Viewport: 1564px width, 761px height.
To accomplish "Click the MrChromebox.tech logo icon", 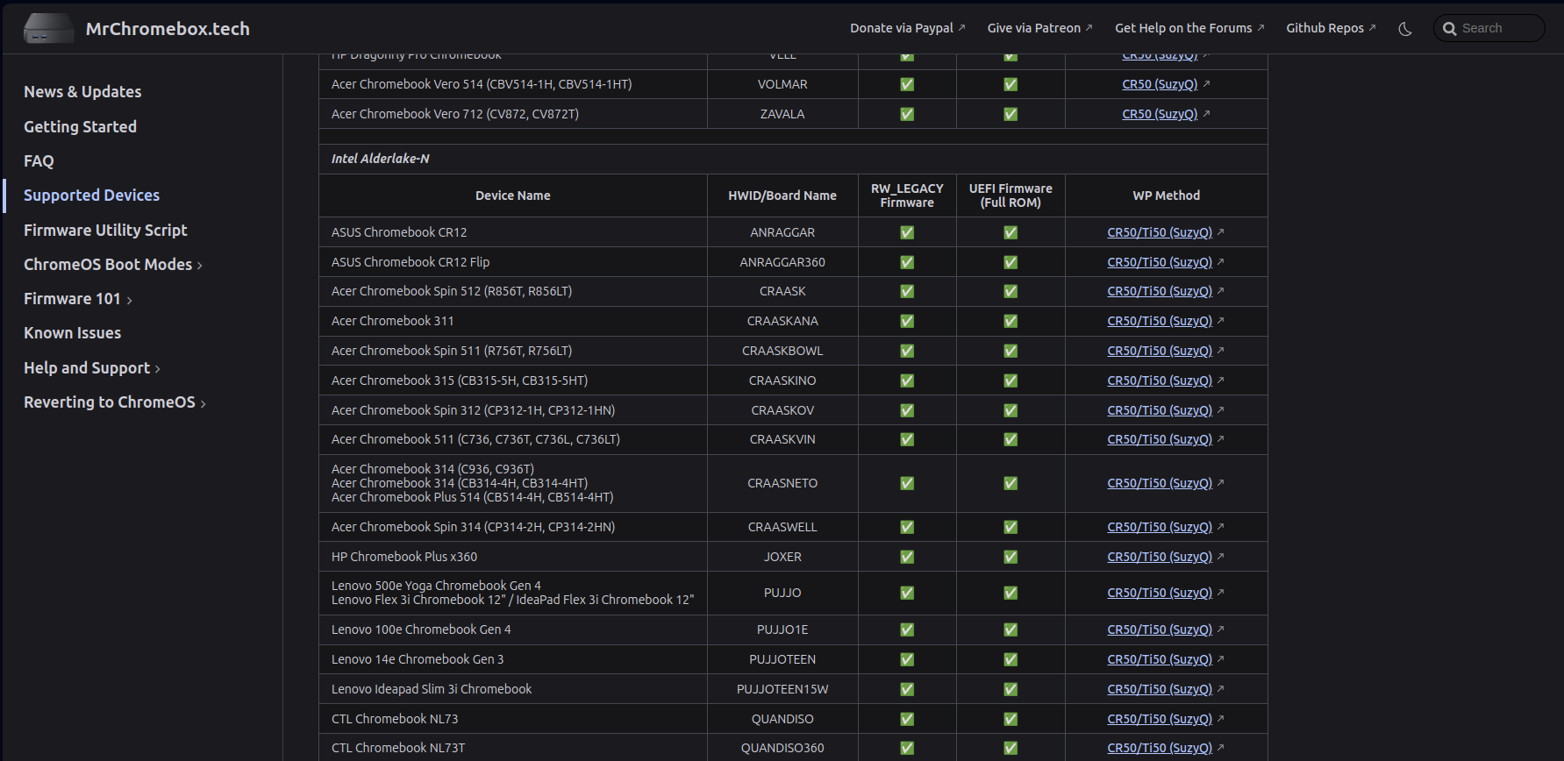I will 48,28.
